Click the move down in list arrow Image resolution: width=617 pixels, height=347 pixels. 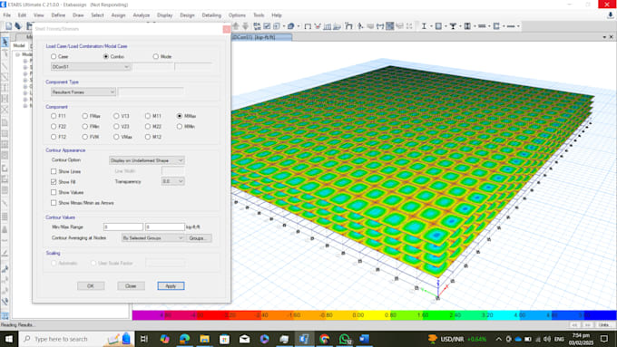point(245,26)
